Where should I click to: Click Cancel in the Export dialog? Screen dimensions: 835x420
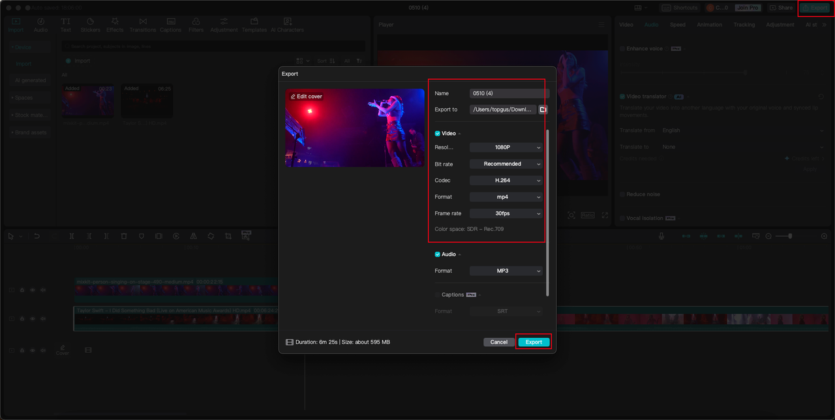499,342
